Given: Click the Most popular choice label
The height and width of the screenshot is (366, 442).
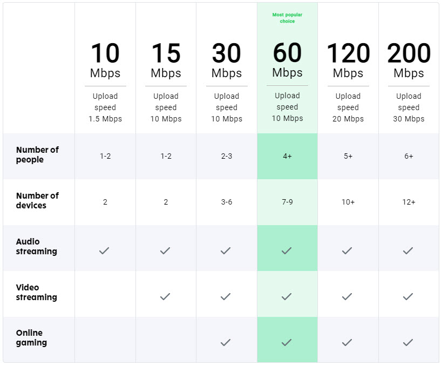Looking at the screenshot, I should [x=287, y=18].
